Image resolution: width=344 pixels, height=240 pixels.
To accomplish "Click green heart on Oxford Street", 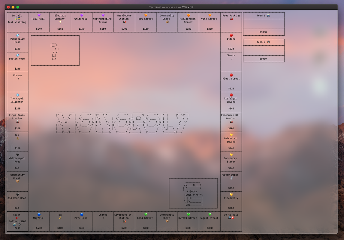I will (189, 214).
